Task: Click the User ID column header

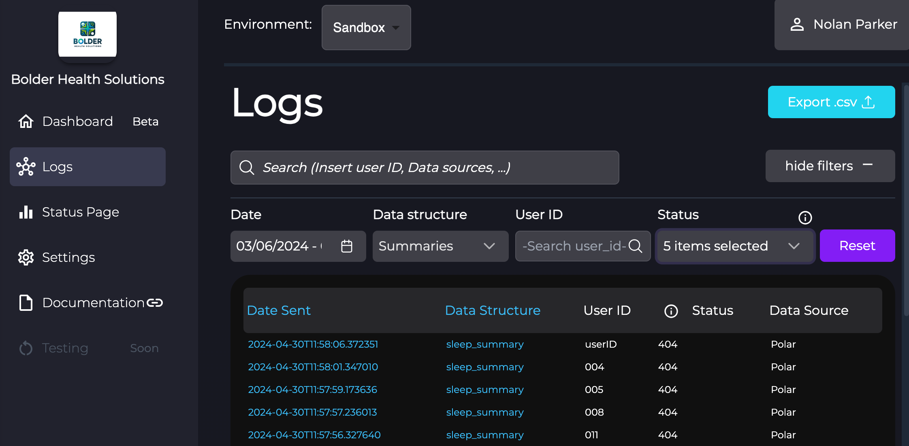Action: tap(607, 310)
